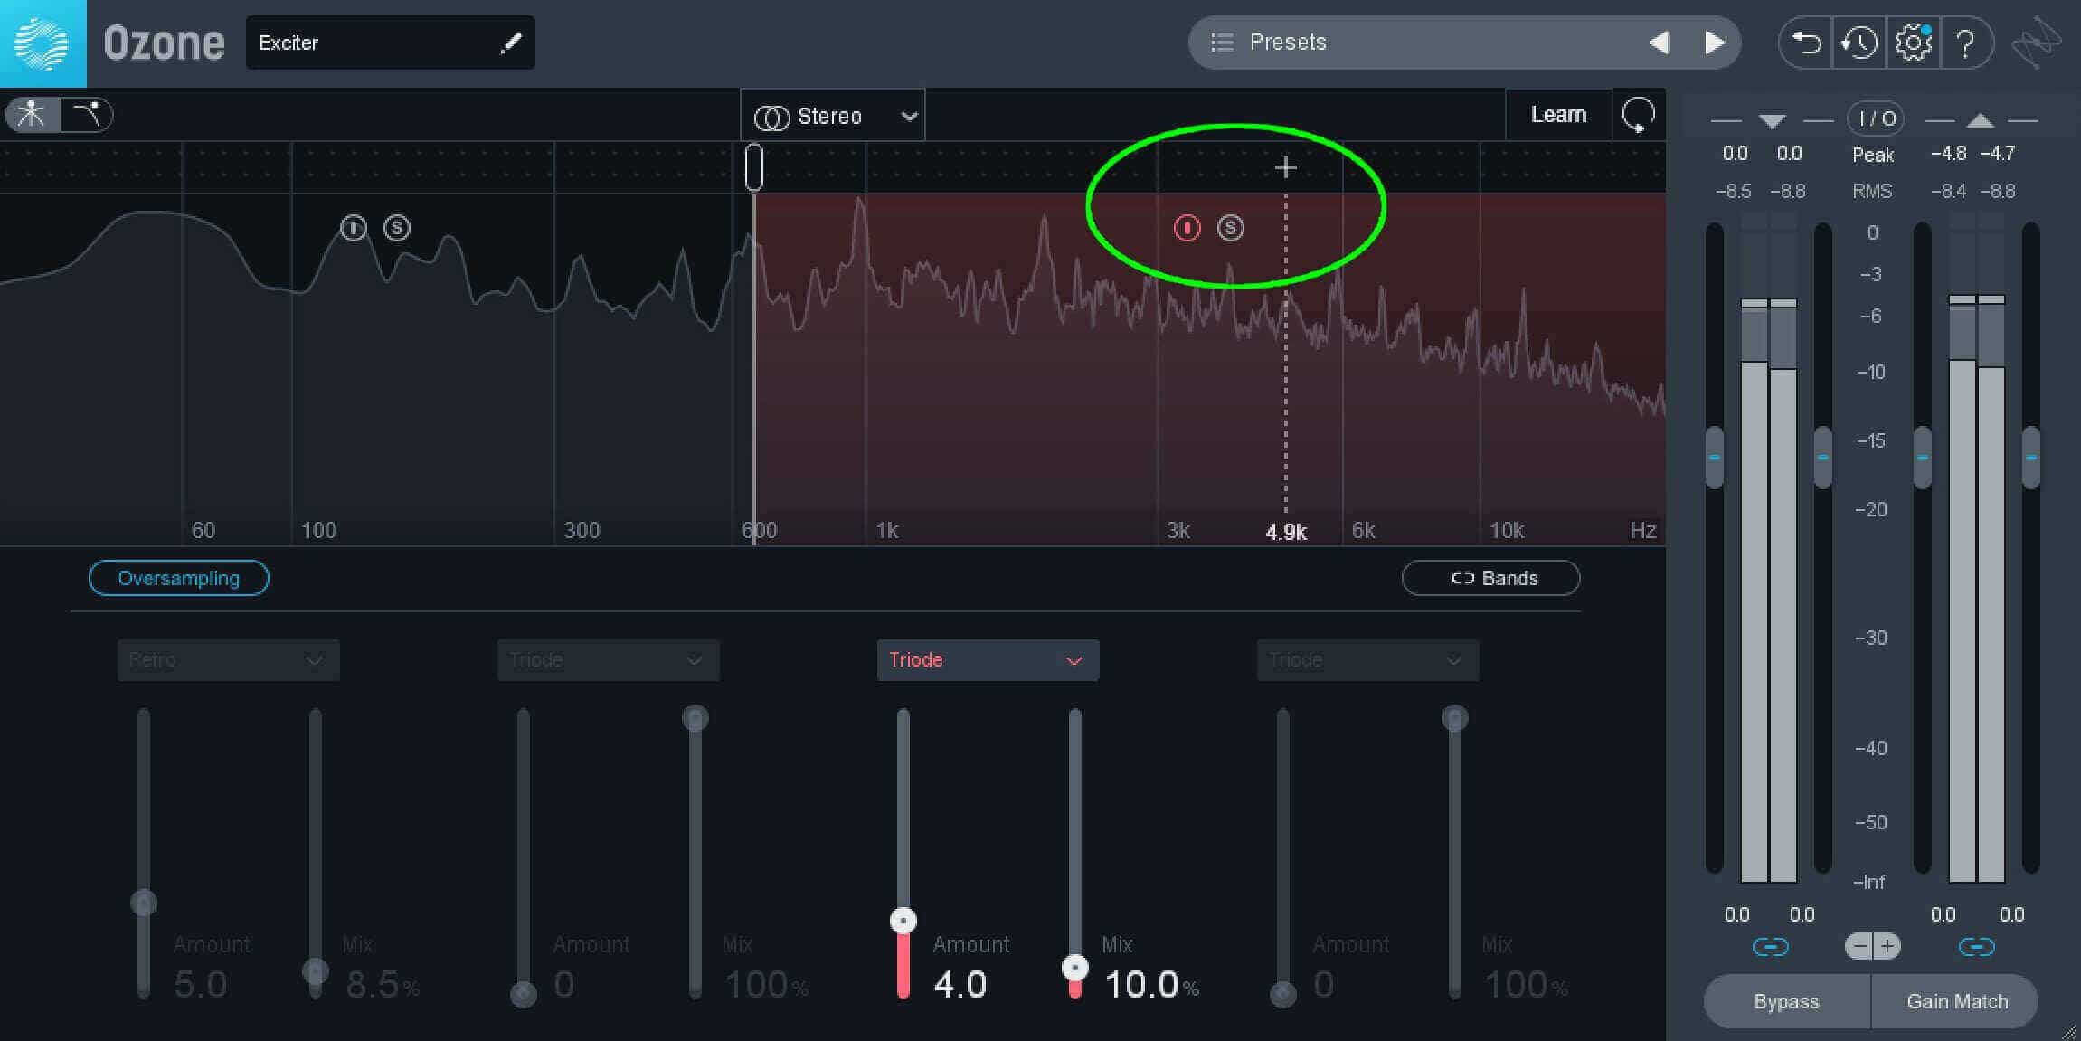Open the Help question mark icon
This screenshot has width=2081, height=1041.
pos(1964,43)
